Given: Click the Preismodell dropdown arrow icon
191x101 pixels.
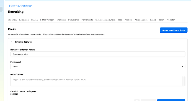Looking at the screenshot, I should pyautogui.click(x=182, y=66).
